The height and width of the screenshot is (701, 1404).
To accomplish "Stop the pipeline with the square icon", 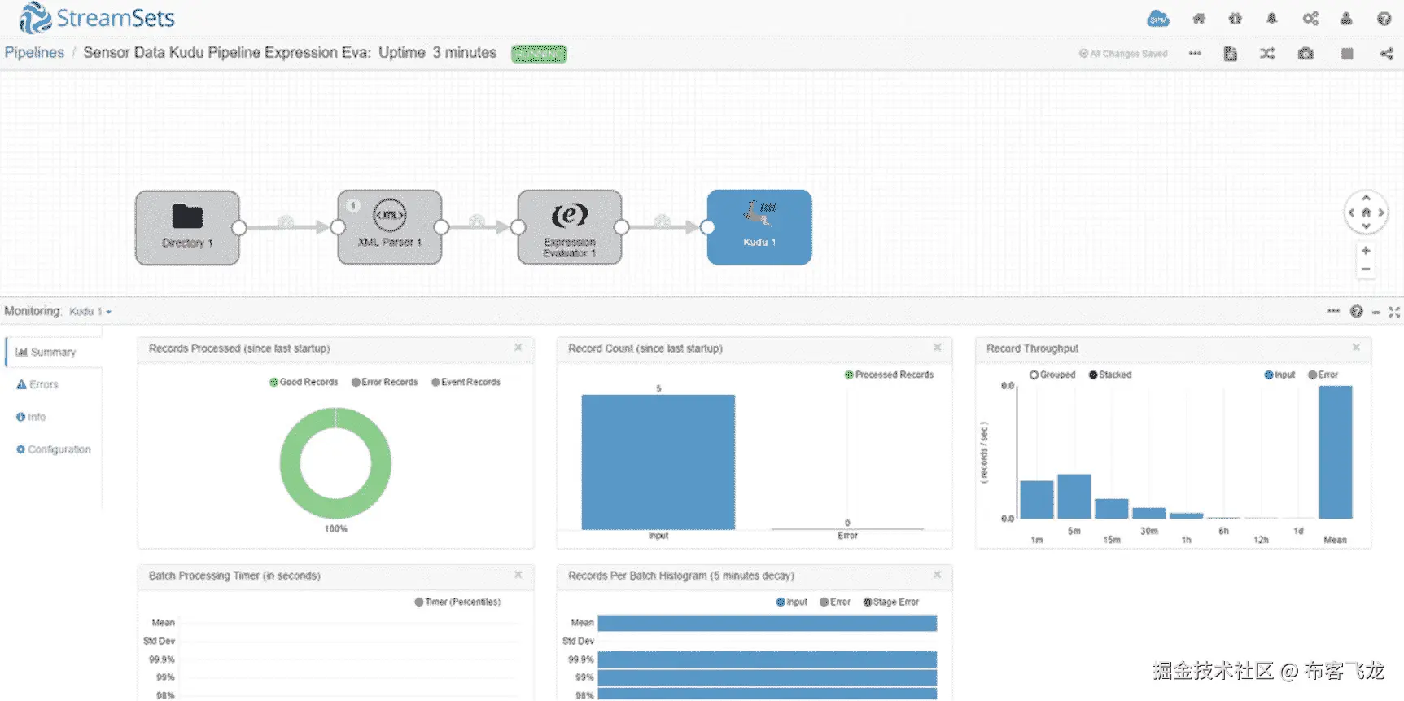I will point(1347,54).
